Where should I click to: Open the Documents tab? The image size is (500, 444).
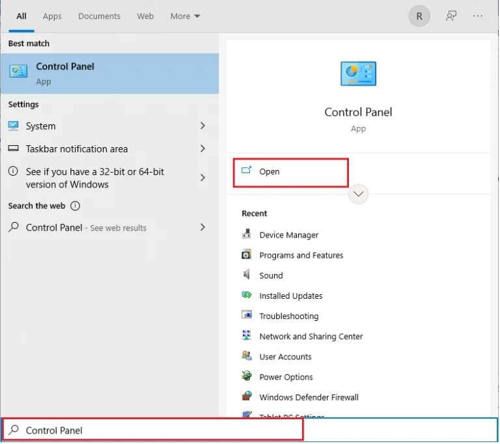[x=99, y=16]
